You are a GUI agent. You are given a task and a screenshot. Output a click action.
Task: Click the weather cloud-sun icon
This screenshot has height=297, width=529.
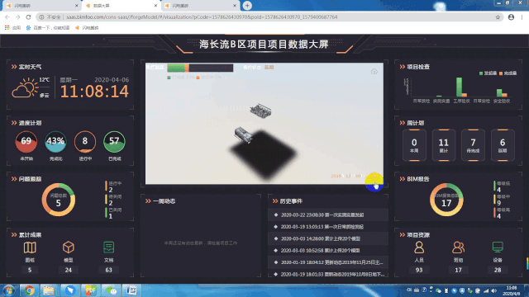(25, 87)
